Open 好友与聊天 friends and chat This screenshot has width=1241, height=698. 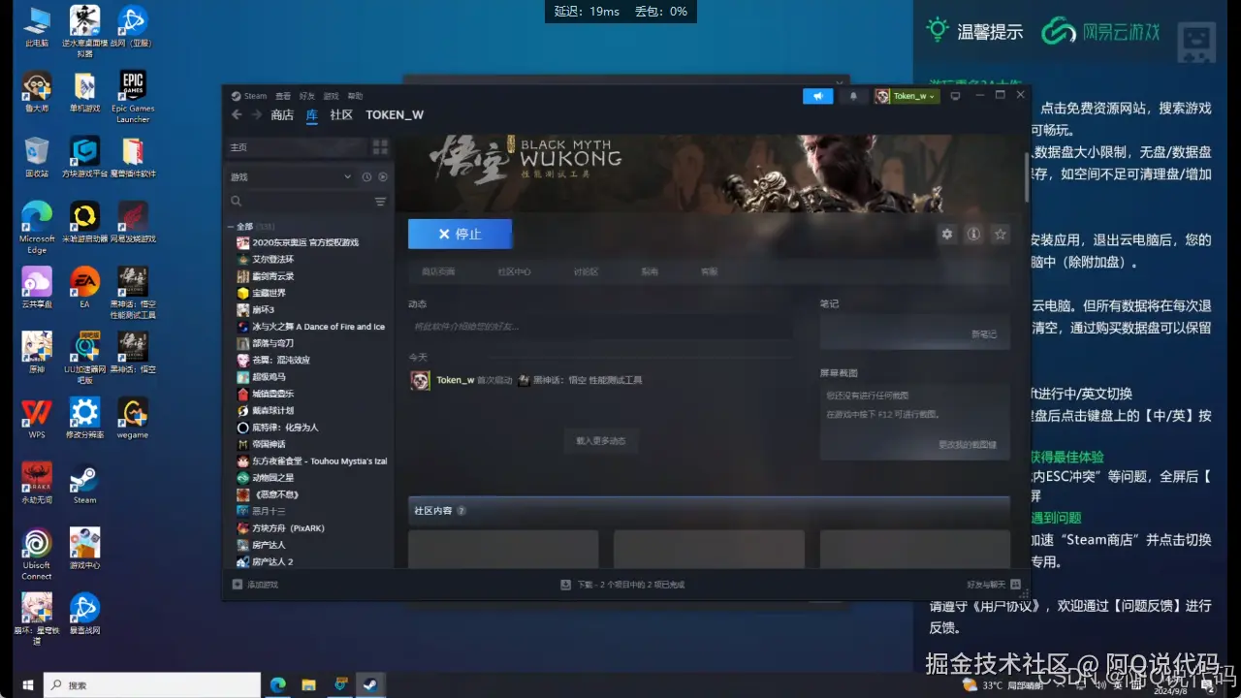tap(994, 585)
